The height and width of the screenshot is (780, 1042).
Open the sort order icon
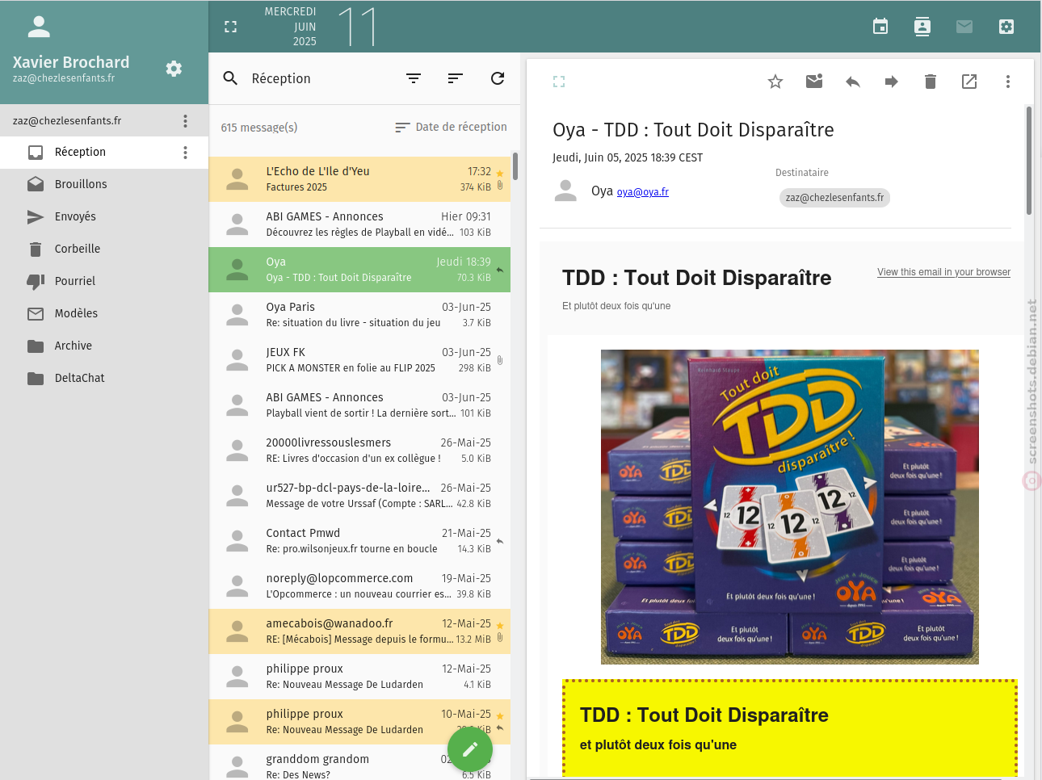pos(456,78)
